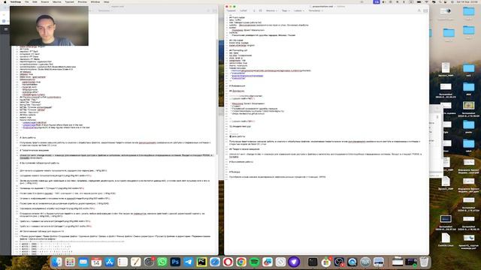Click '# Цель работы' heading in left editor

pyautogui.click(x=28, y=138)
